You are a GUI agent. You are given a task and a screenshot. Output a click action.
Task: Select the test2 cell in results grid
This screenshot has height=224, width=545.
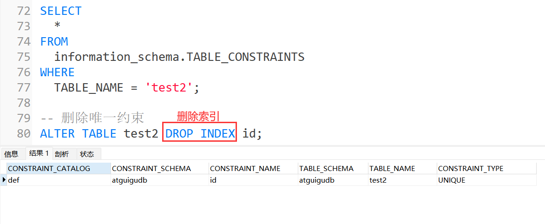coord(378,180)
